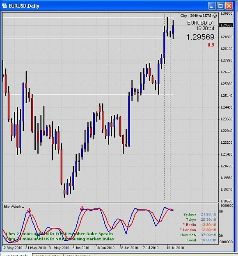Click the 1.22200 price axis label

(x=227, y=143)
